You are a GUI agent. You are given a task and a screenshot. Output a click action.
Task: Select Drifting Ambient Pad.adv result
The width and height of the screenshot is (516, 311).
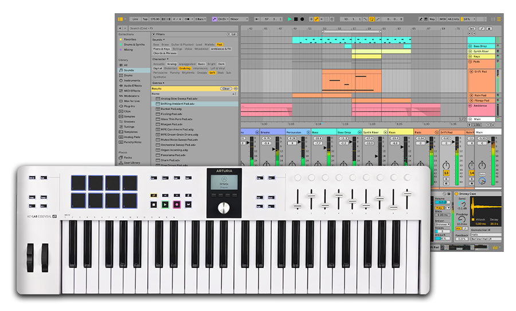(x=195, y=104)
